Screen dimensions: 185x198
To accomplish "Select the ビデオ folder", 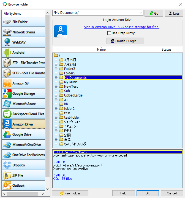I will 68,131.
